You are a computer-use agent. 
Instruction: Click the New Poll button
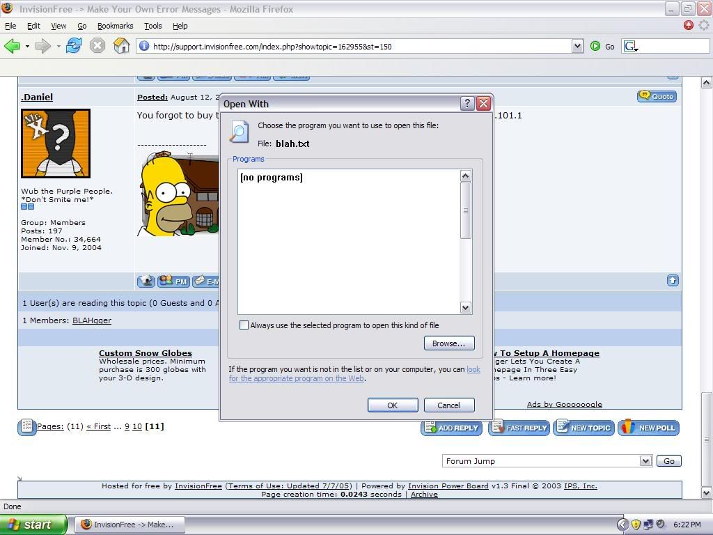click(649, 428)
